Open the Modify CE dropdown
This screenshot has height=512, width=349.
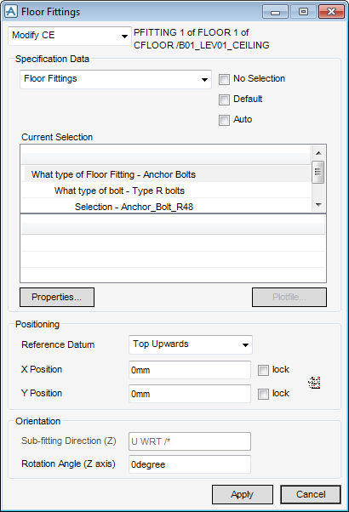click(x=70, y=36)
